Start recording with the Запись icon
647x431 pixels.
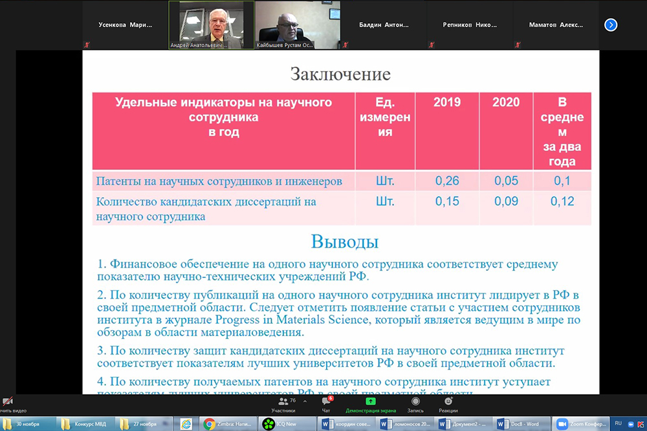(415, 403)
